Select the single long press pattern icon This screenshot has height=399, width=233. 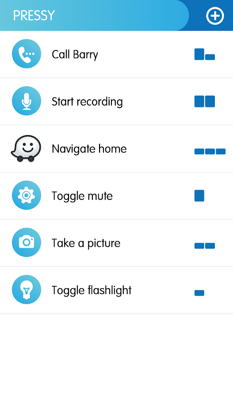(x=199, y=196)
